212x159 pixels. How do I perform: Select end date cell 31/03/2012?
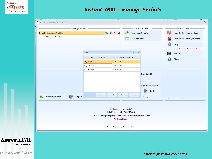point(126,62)
